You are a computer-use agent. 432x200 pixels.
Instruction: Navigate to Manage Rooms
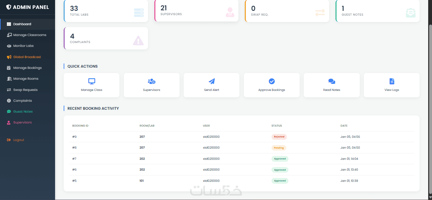(28, 79)
